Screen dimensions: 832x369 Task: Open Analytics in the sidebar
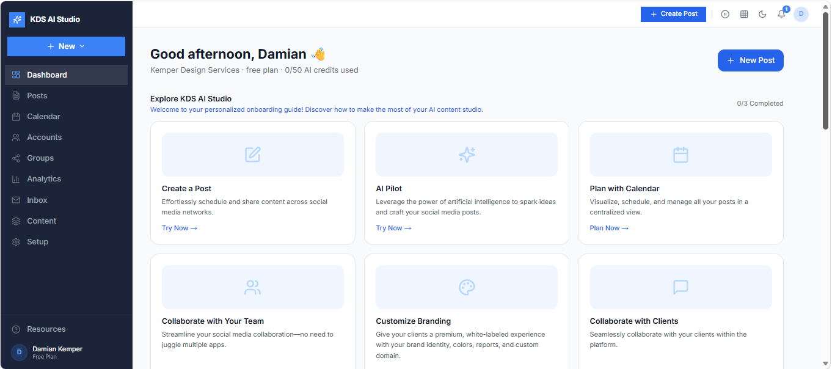pos(67,179)
